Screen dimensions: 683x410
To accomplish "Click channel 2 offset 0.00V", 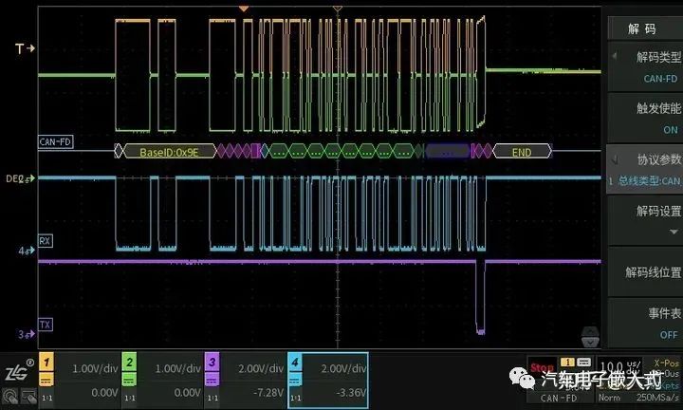I will tap(187, 393).
